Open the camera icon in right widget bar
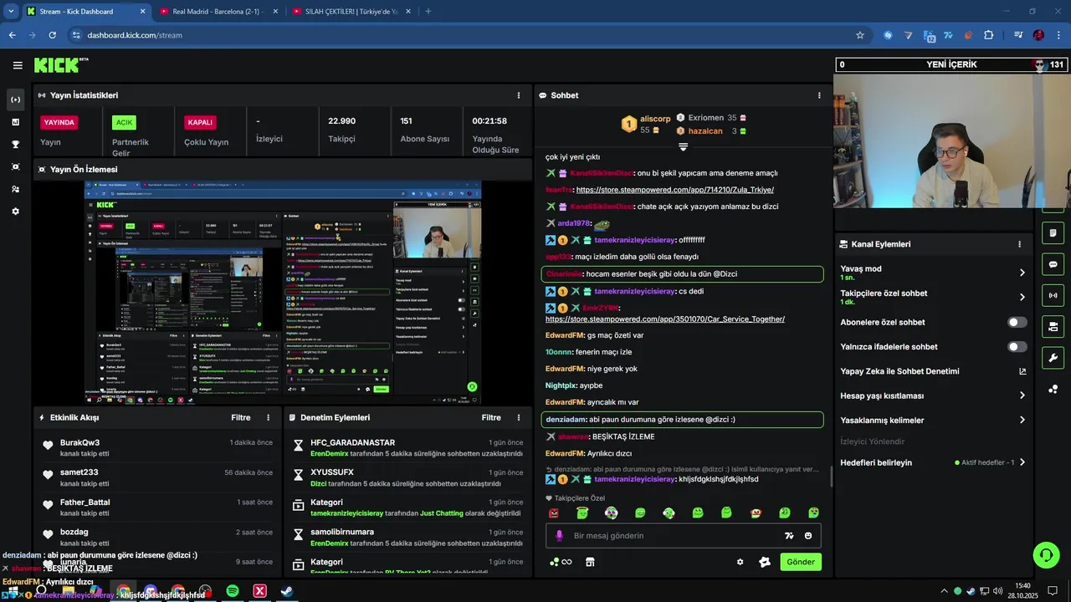The image size is (1071, 602). [1053, 326]
